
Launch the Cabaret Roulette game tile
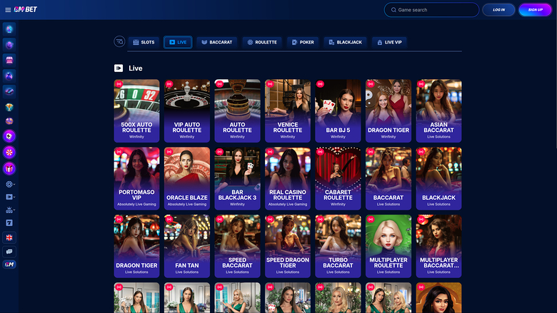338,178
